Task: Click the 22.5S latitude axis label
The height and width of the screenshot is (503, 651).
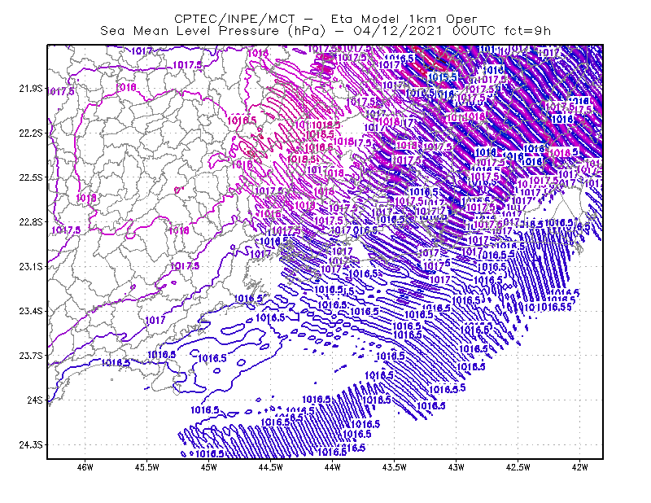Action: (31, 177)
